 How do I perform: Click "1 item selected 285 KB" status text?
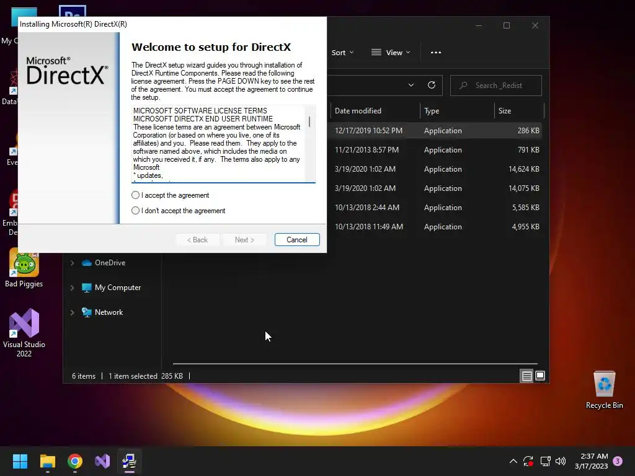[x=146, y=376]
